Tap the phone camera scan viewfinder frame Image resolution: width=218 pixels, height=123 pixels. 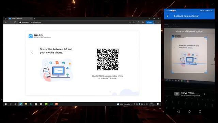[189, 55]
